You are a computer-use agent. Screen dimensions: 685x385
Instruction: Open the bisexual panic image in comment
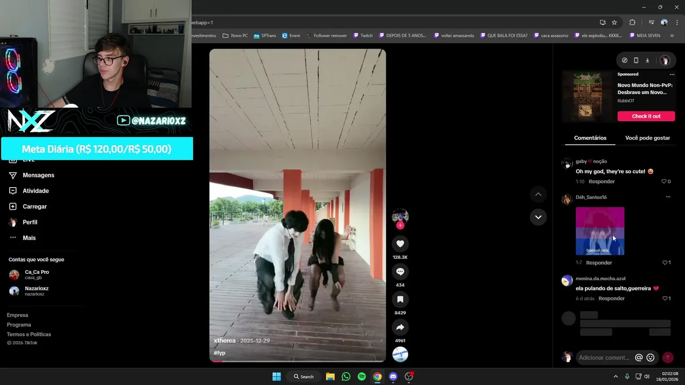coord(600,231)
